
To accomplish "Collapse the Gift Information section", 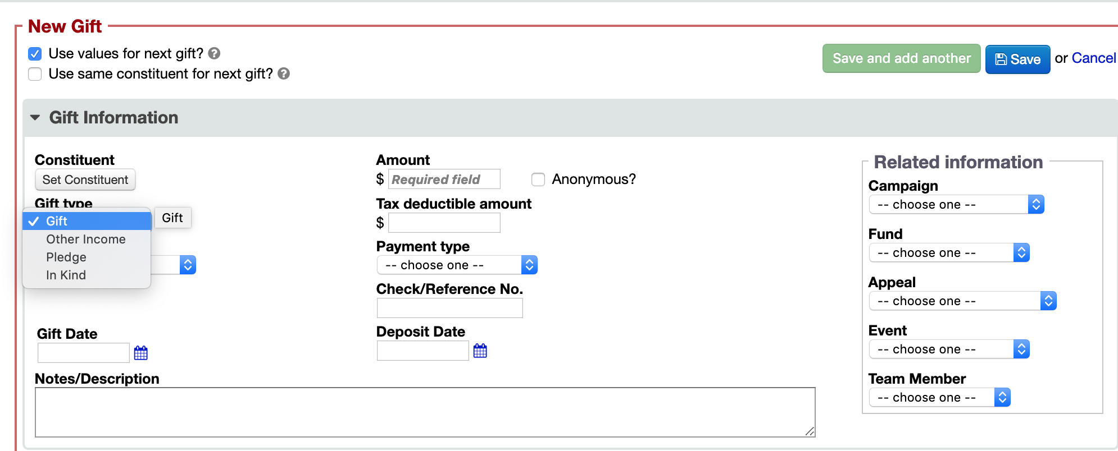I will coord(35,117).
